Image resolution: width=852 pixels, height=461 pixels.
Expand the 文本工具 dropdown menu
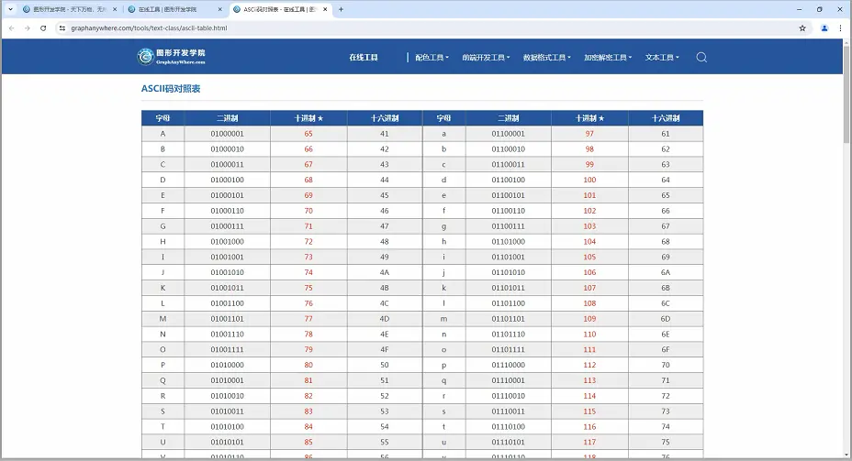point(662,57)
